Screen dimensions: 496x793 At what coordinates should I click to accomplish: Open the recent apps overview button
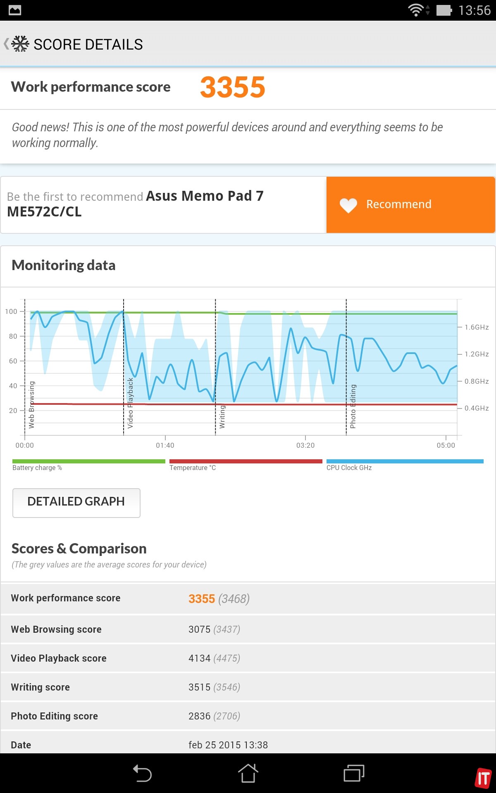354,773
